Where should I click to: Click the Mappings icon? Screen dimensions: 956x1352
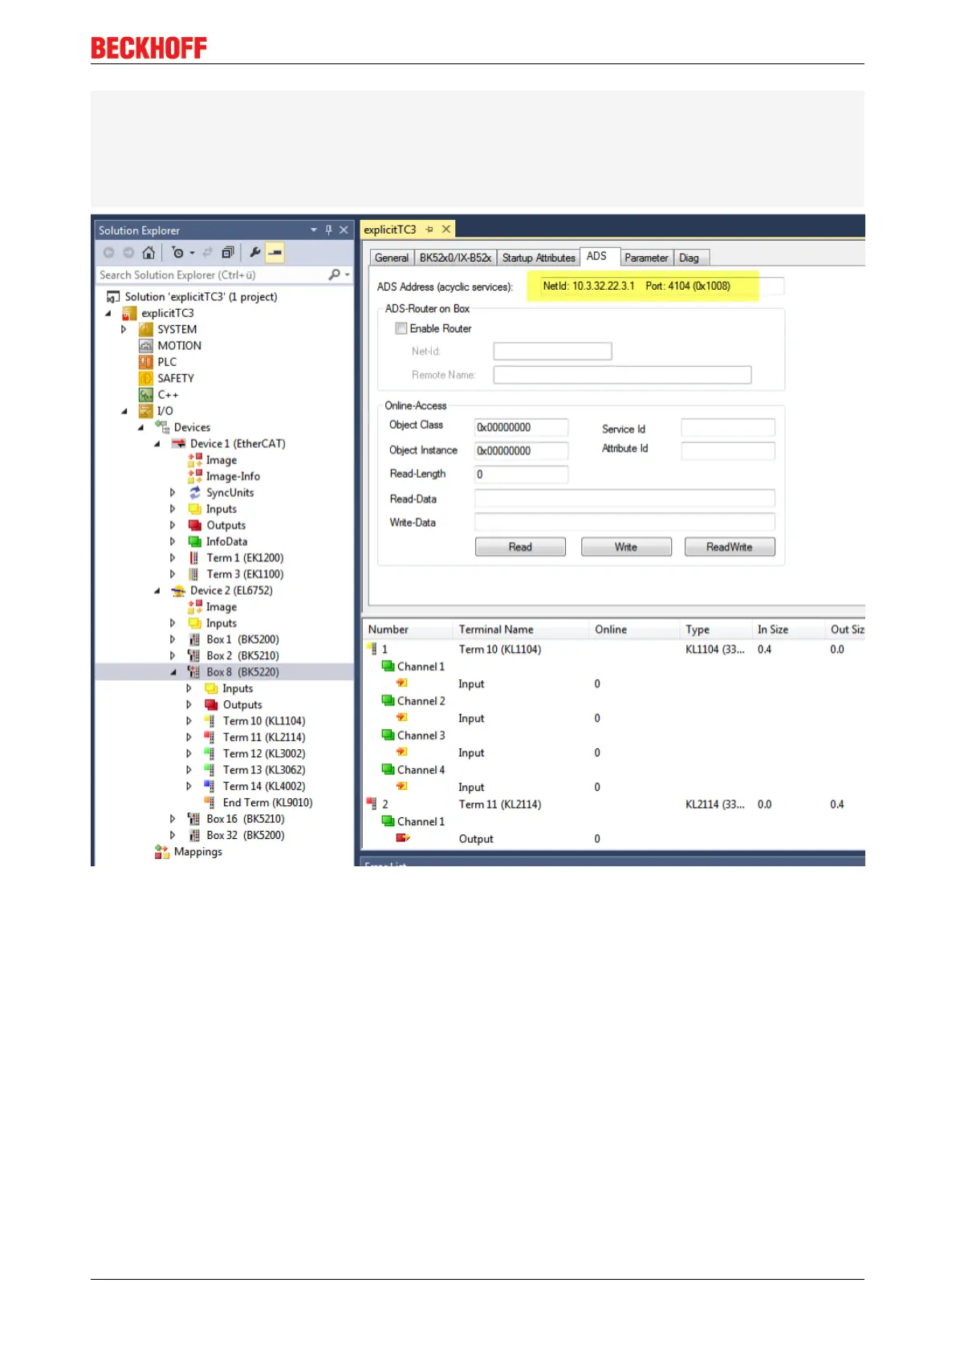coord(162,852)
